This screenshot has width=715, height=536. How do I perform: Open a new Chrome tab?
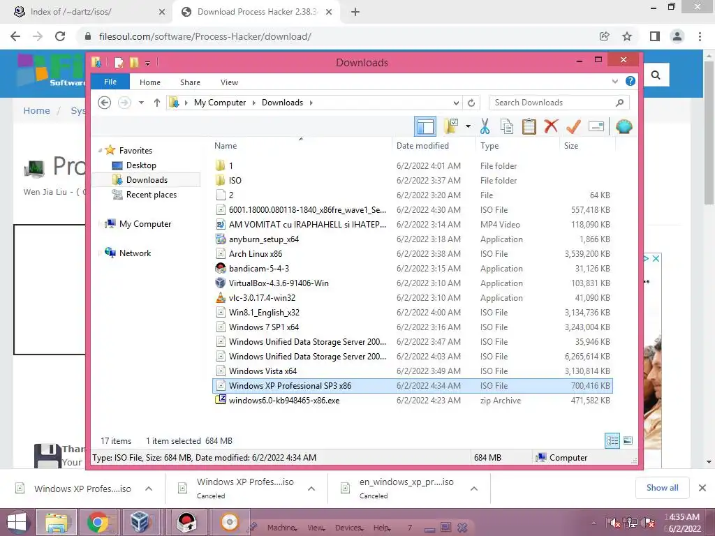[355, 12]
